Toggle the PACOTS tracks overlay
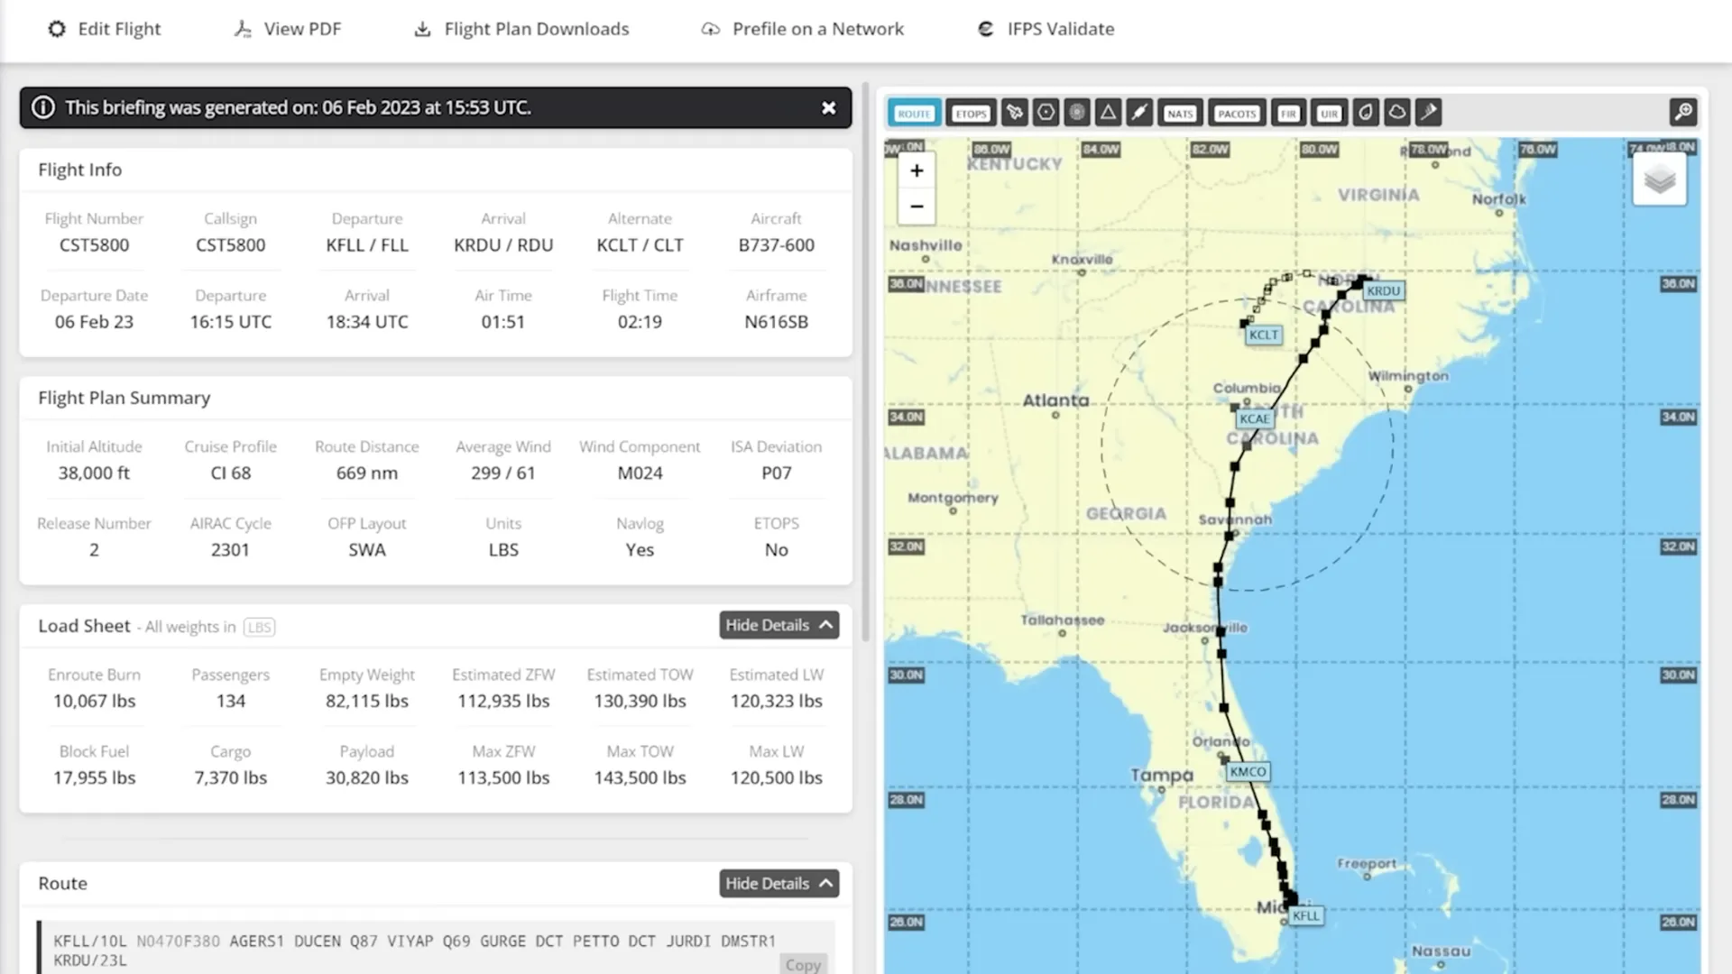The height and width of the screenshot is (974, 1732). 1236,112
